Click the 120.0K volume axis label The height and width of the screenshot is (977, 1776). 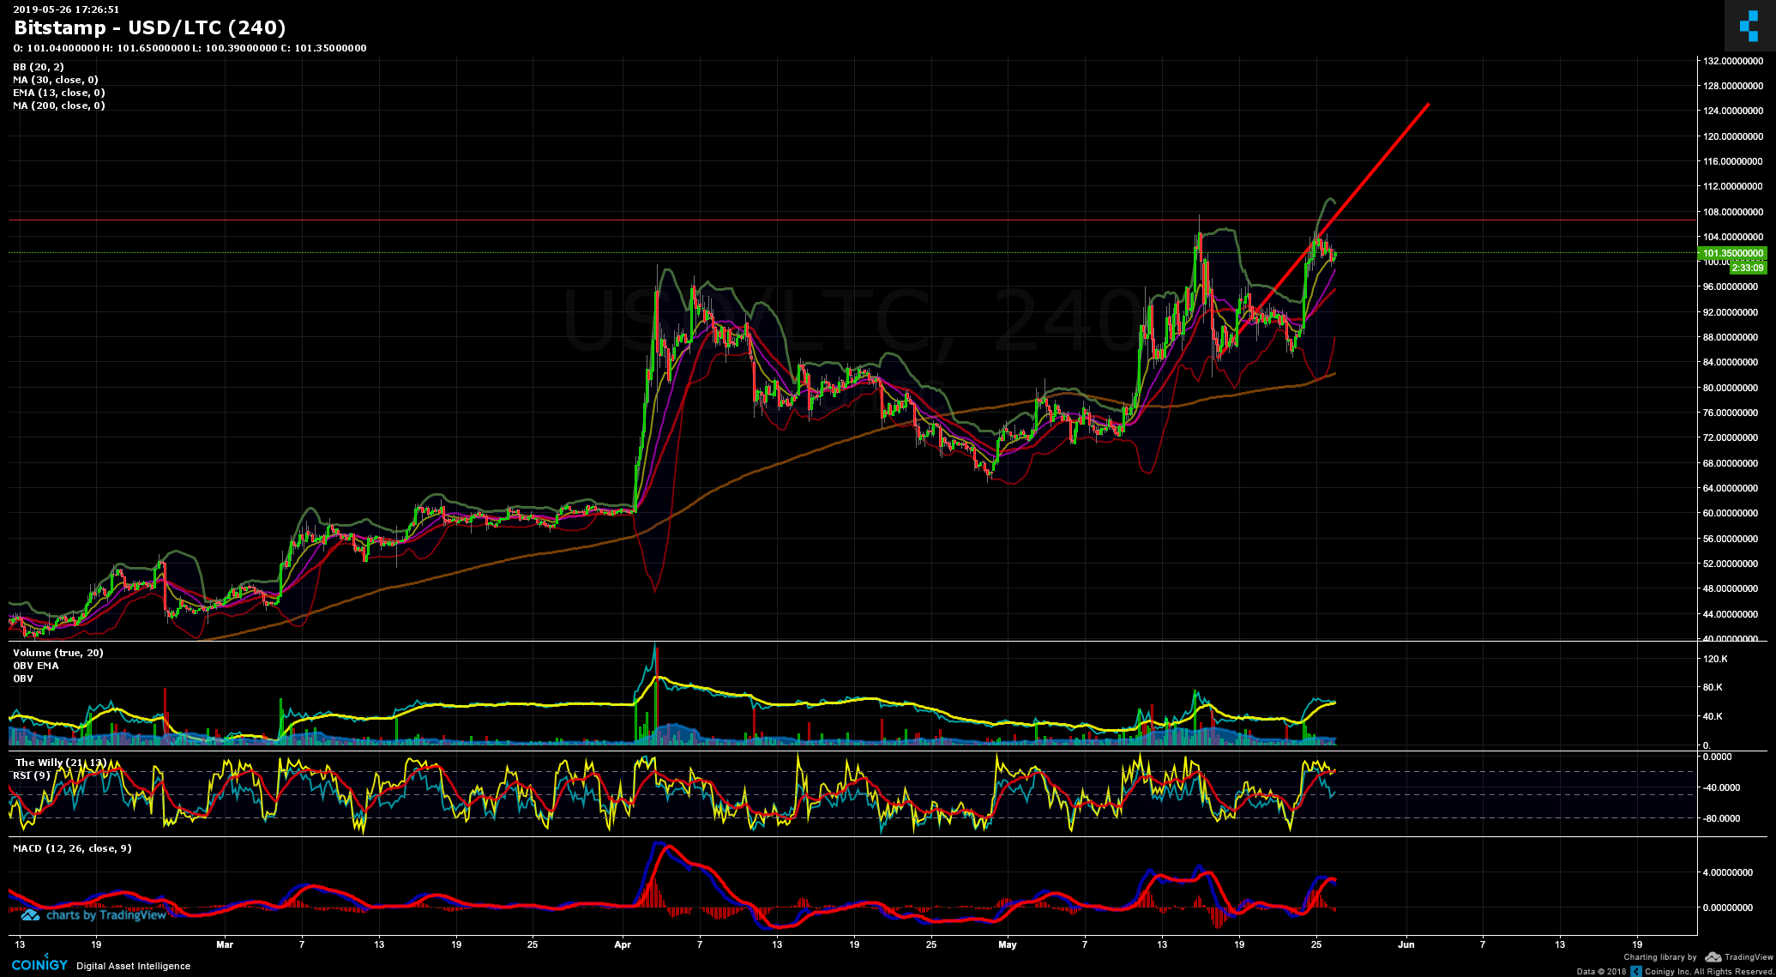[x=1715, y=659]
